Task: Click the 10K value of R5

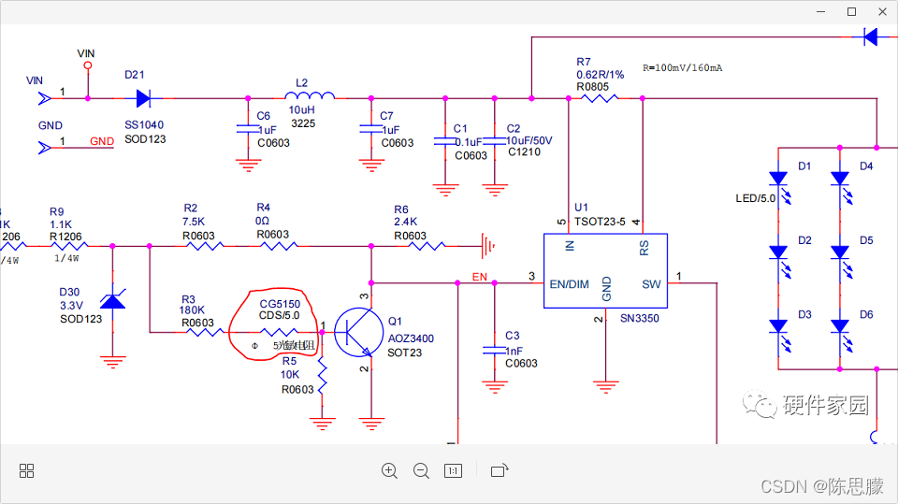Action: [290, 375]
